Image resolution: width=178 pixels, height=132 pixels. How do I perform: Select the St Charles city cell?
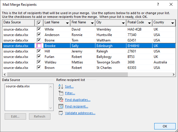pos(111,67)
